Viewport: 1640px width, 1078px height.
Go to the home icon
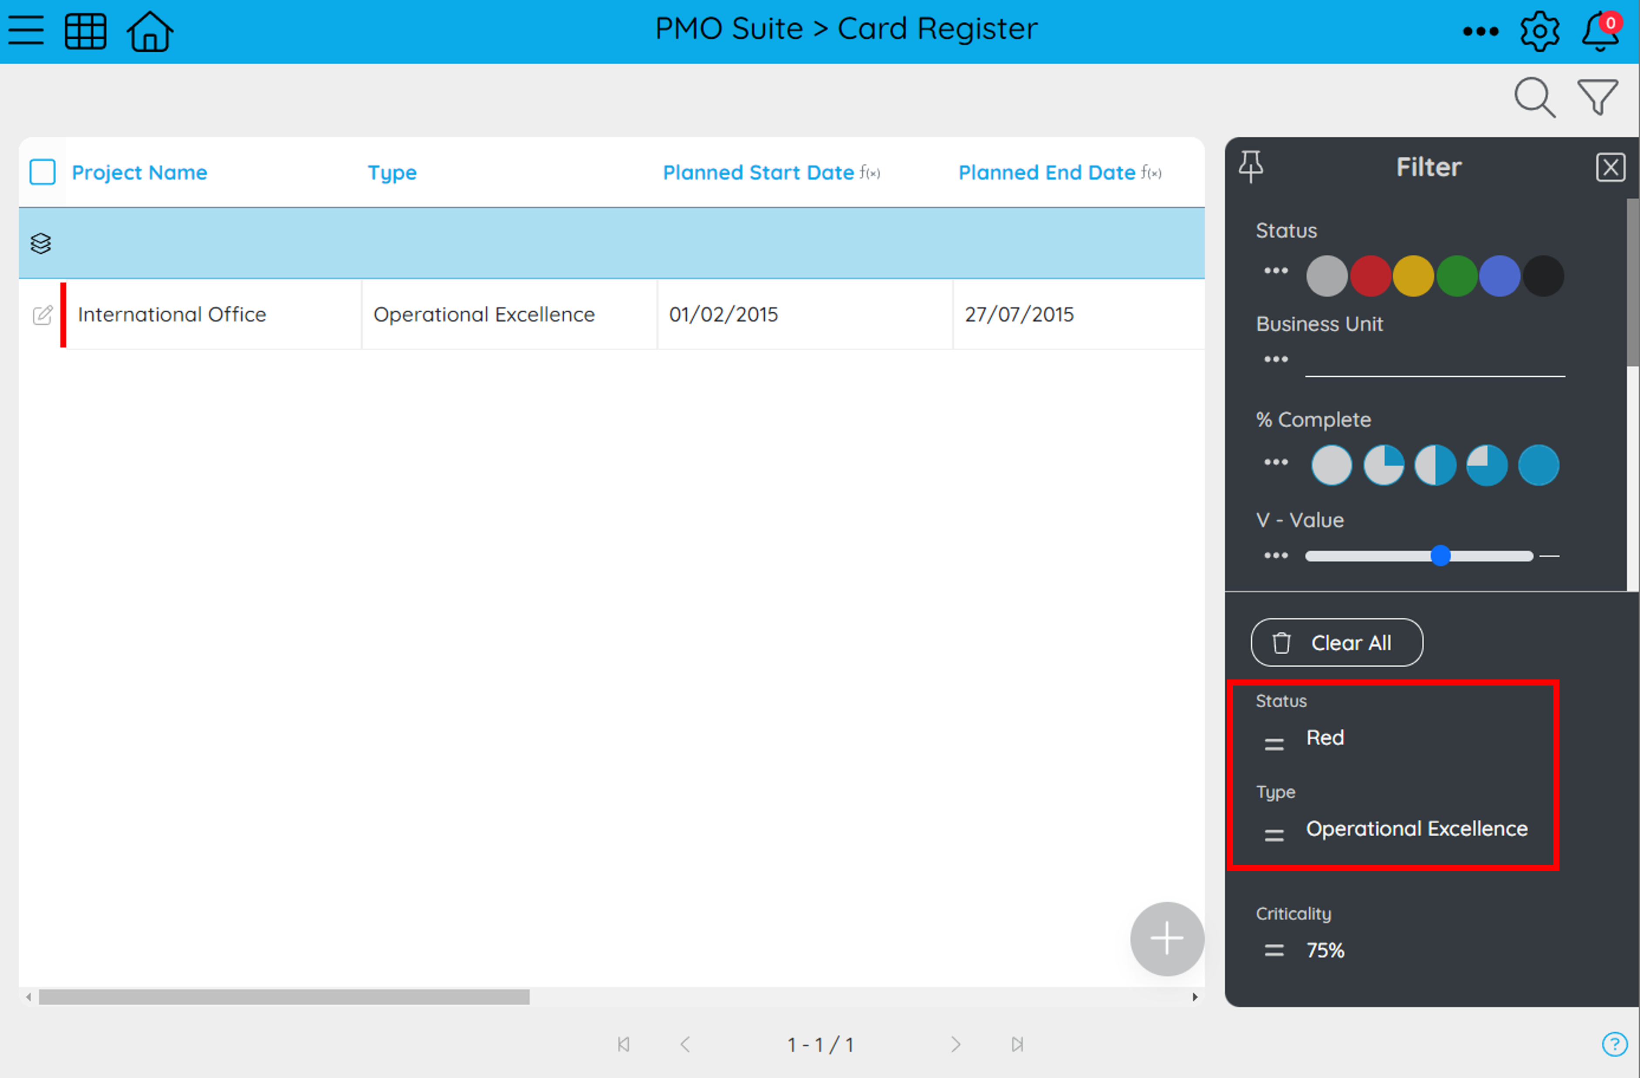click(x=150, y=31)
